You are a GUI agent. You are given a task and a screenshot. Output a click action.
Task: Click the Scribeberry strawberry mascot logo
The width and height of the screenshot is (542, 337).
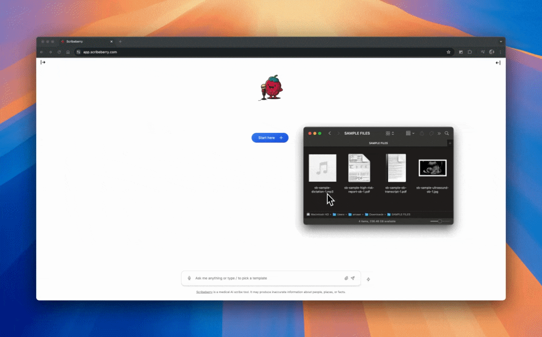pos(271,88)
